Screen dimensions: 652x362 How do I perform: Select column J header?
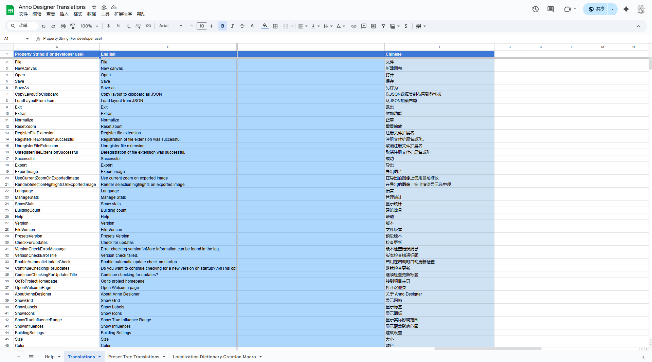(510, 47)
